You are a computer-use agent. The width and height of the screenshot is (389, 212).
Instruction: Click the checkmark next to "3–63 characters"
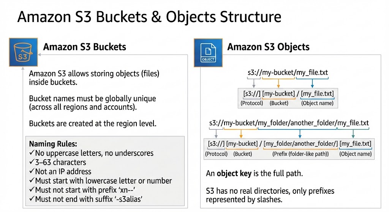[32, 162]
